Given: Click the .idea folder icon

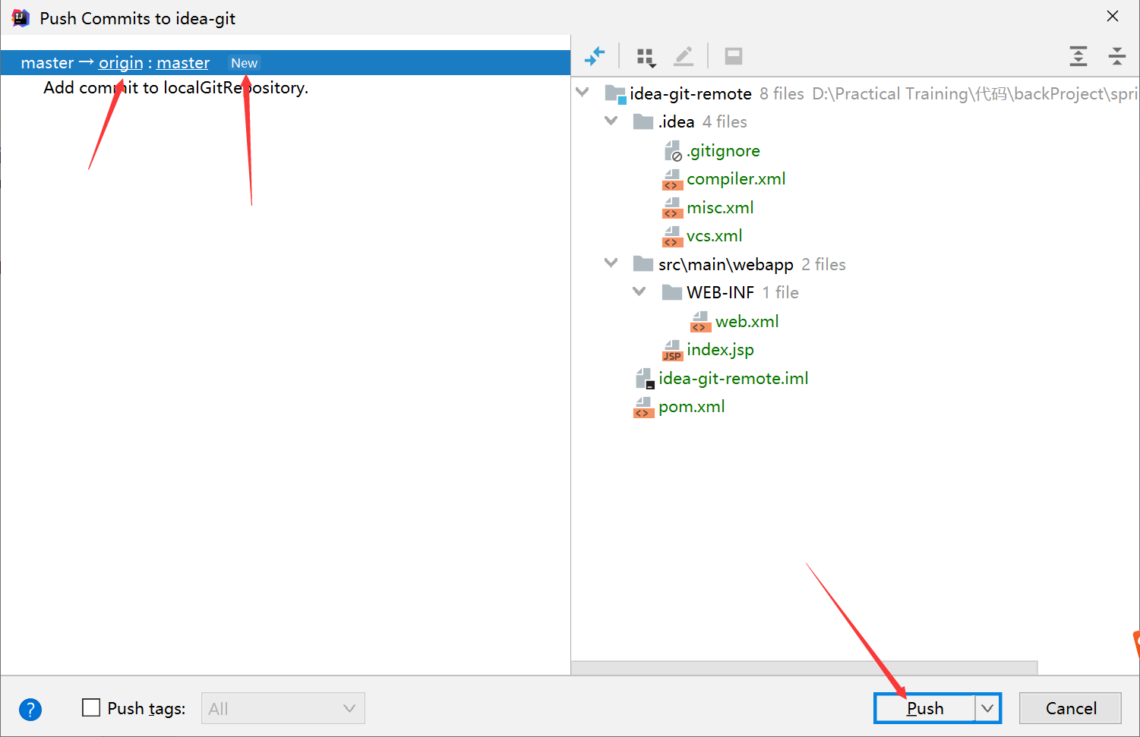Looking at the screenshot, I should tap(643, 121).
